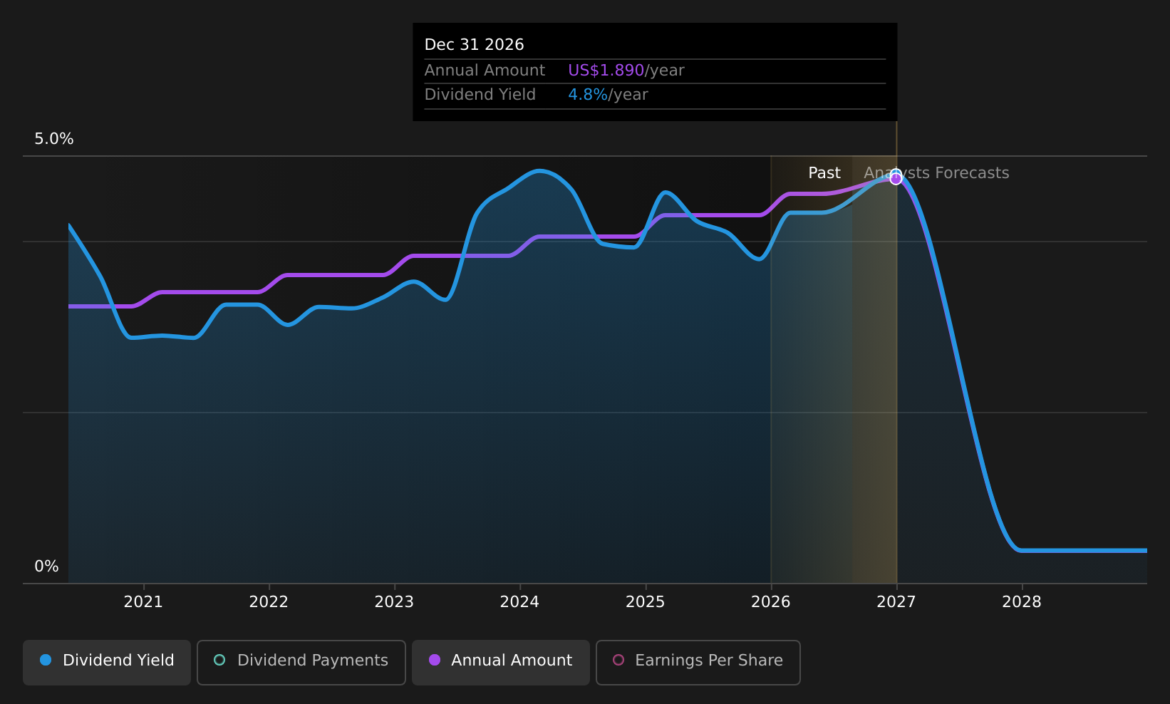Click the Past region label
1170x704 pixels.
tap(824, 173)
